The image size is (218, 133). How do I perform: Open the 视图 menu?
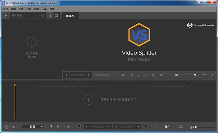(21, 9)
